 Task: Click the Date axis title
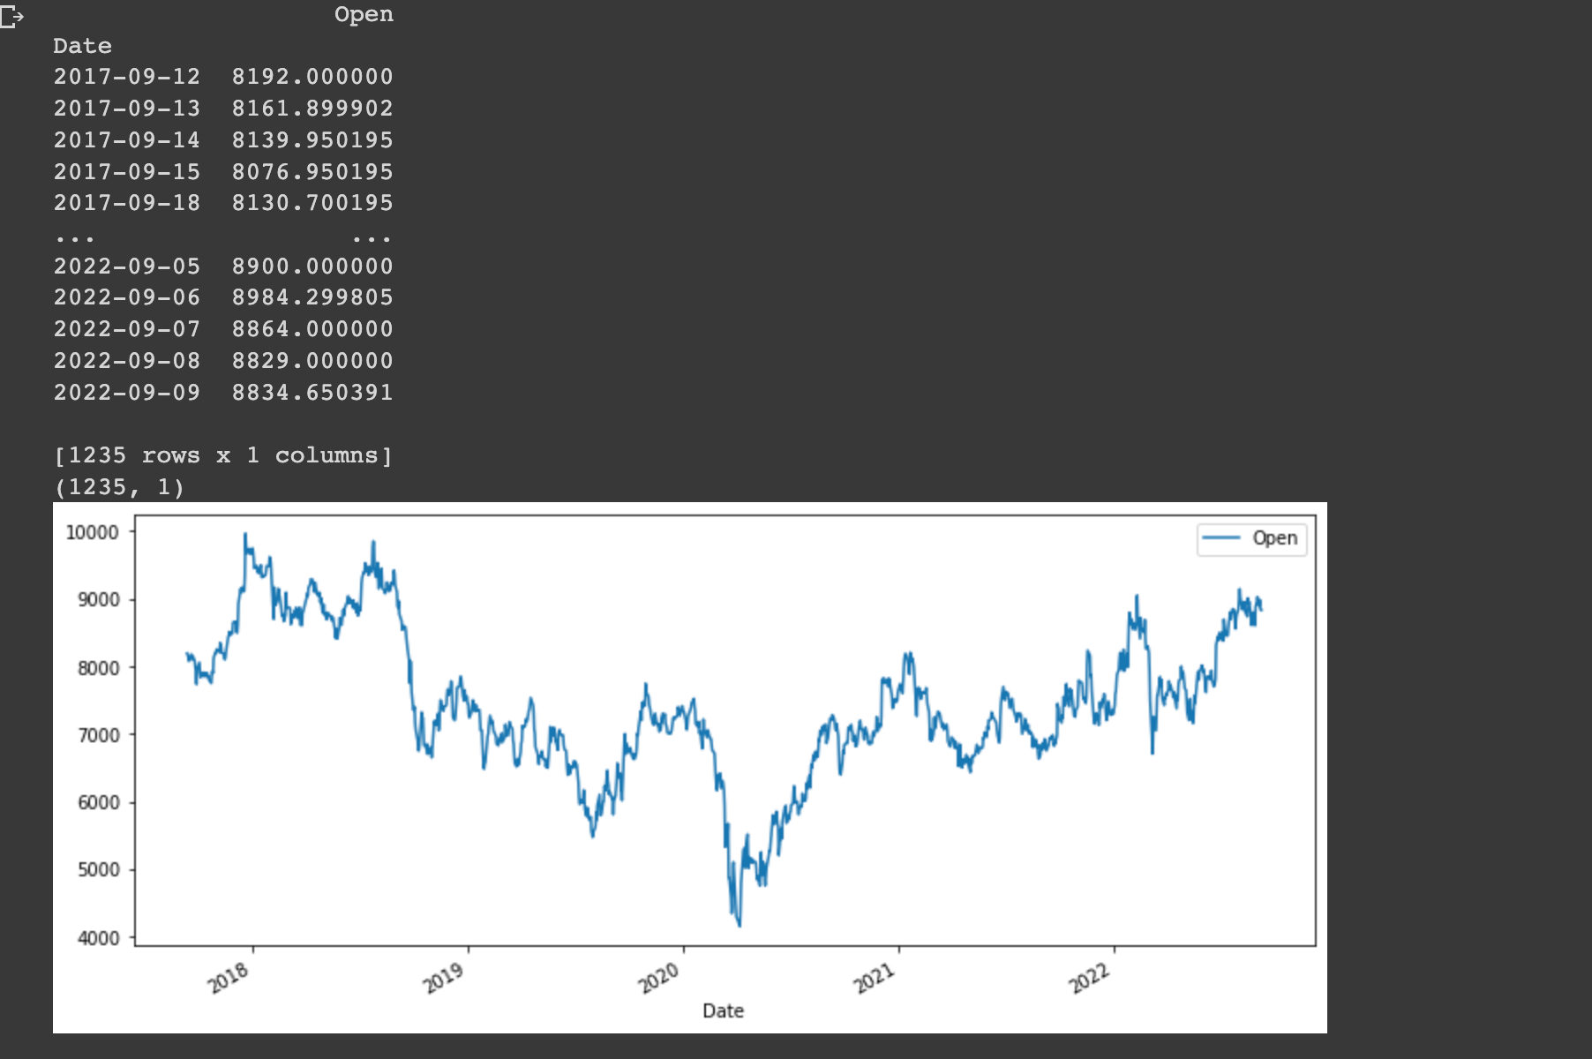pos(724,1010)
